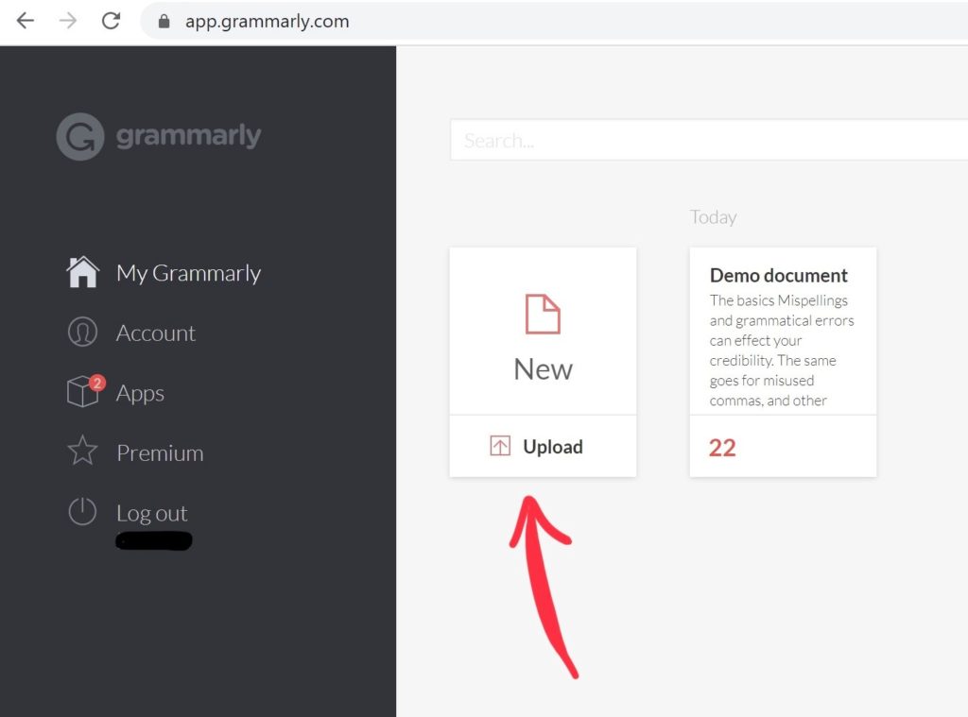Click the Search documents field
Image resolution: width=968 pixels, height=717 pixels.
click(x=709, y=140)
